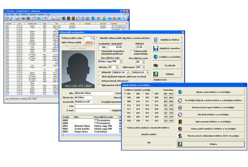Toggle the Időkorlát checkbox
Image resolution: width=248 pixels, height=167 pixels.
pos(99,73)
